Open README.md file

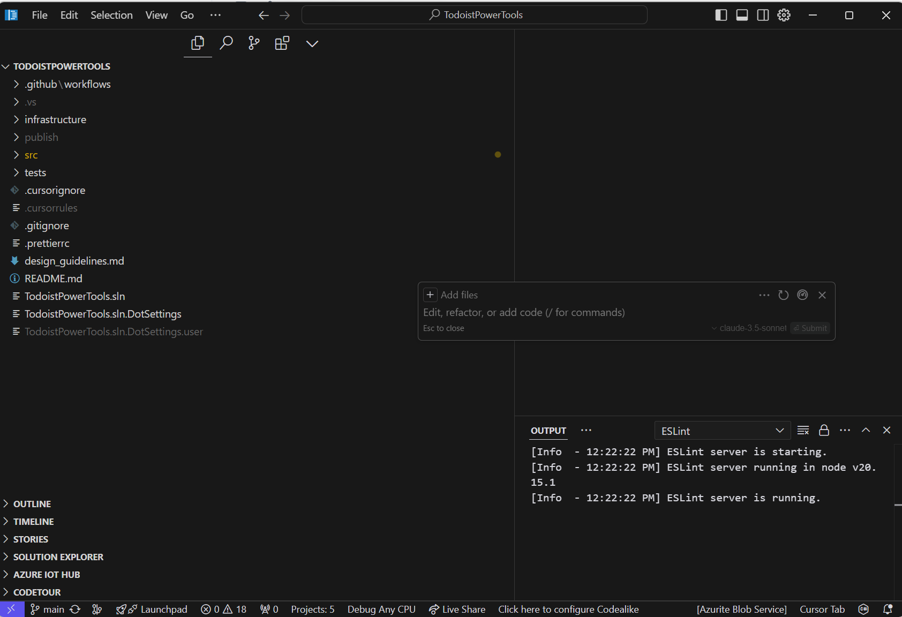click(x=257, y=279)
